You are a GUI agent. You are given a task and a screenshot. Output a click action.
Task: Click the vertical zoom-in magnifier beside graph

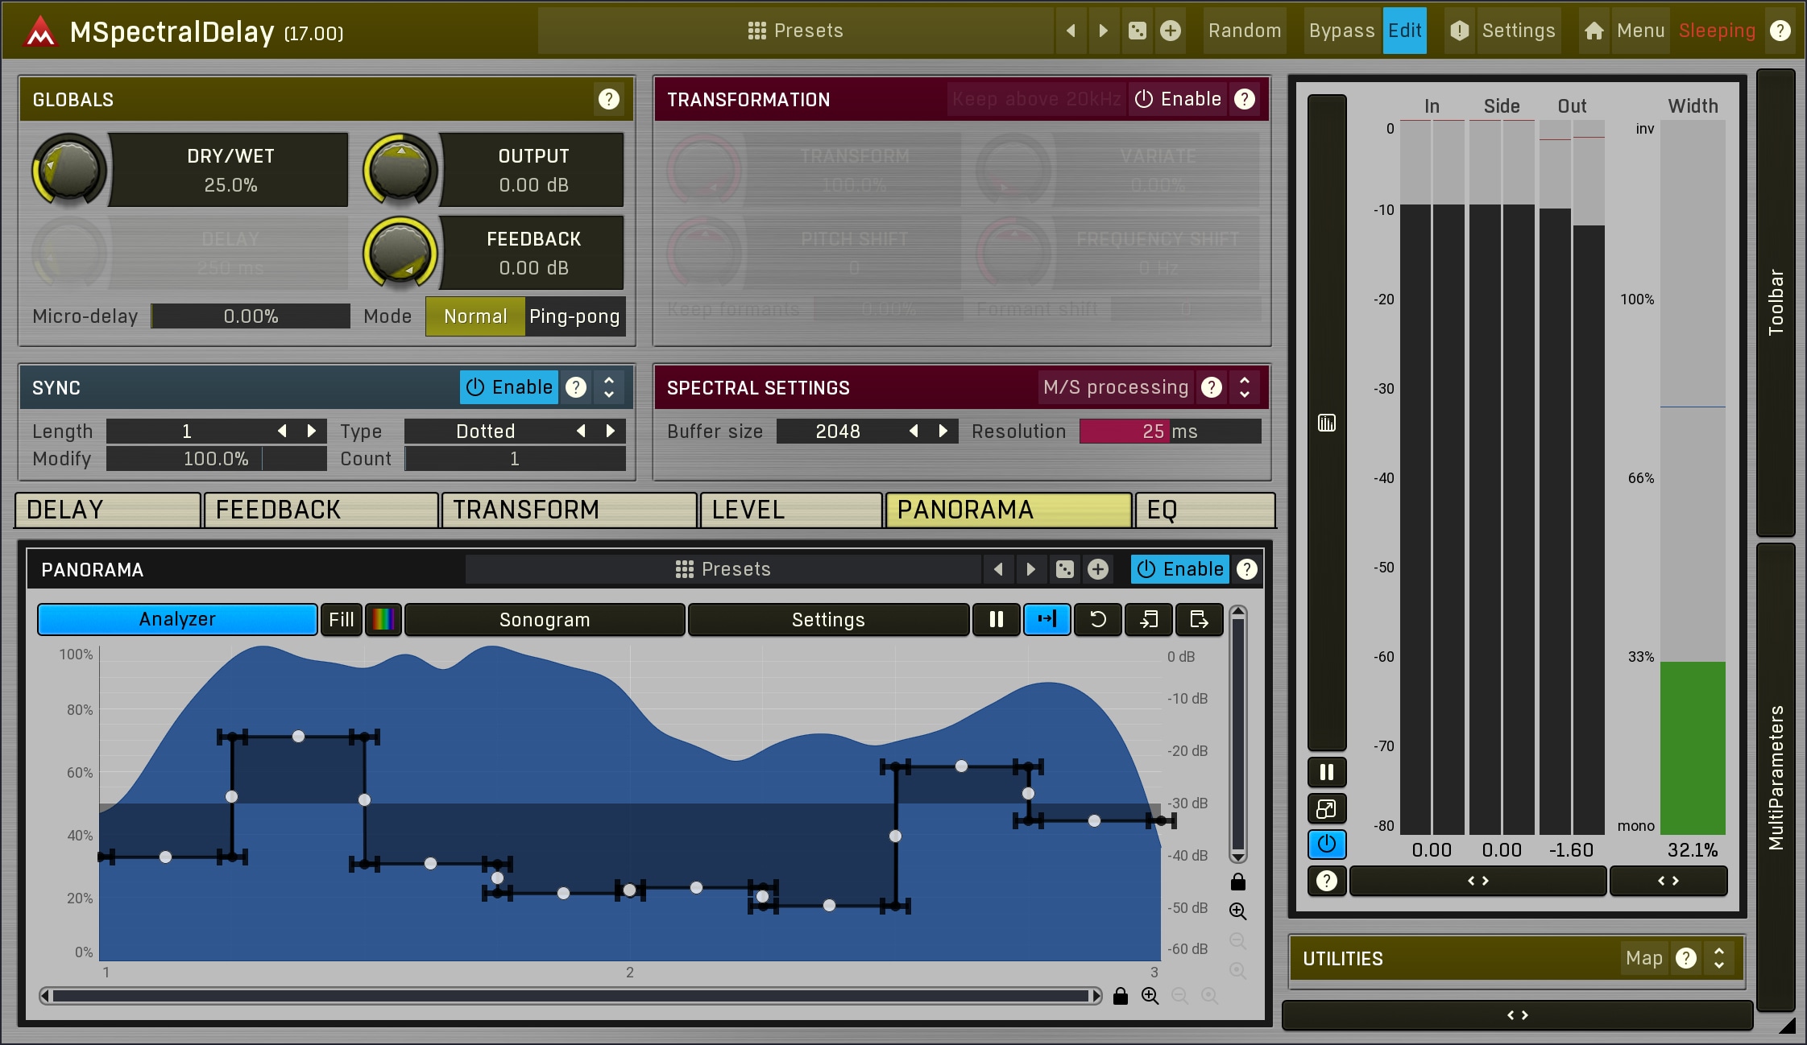click(1237, 911)
